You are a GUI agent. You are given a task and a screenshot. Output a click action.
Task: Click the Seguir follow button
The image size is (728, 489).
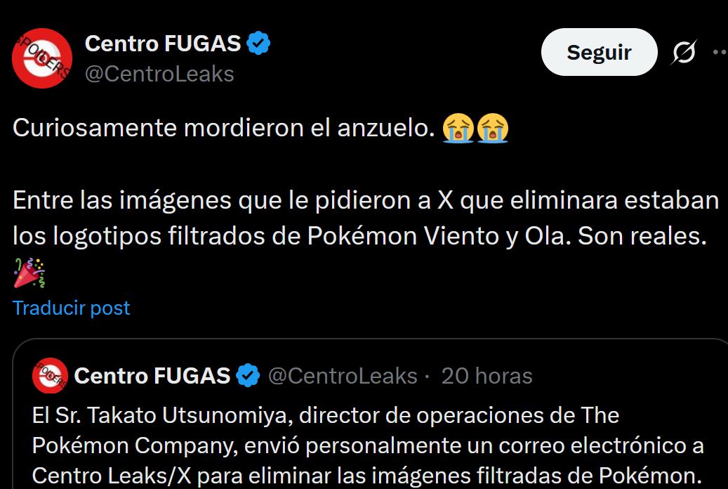[x=599, y=53]
